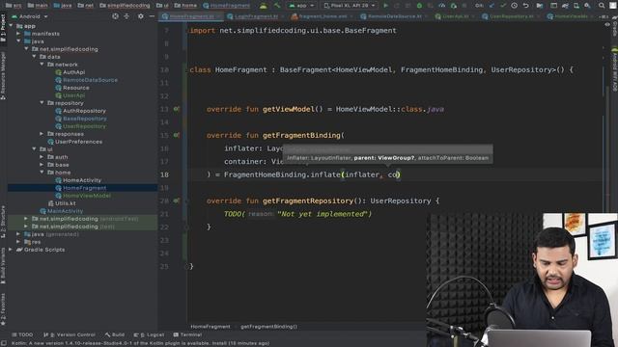Click the rollback undo arrow icon
The height and width of the screenshot is (347, 618).
tap(525, 6)
